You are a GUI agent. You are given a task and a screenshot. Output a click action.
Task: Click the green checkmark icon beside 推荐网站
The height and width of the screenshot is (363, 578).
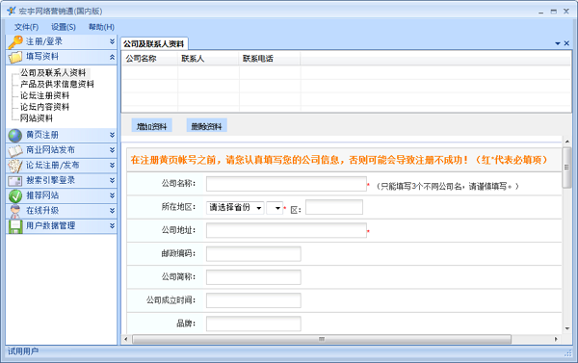[15, 196]
